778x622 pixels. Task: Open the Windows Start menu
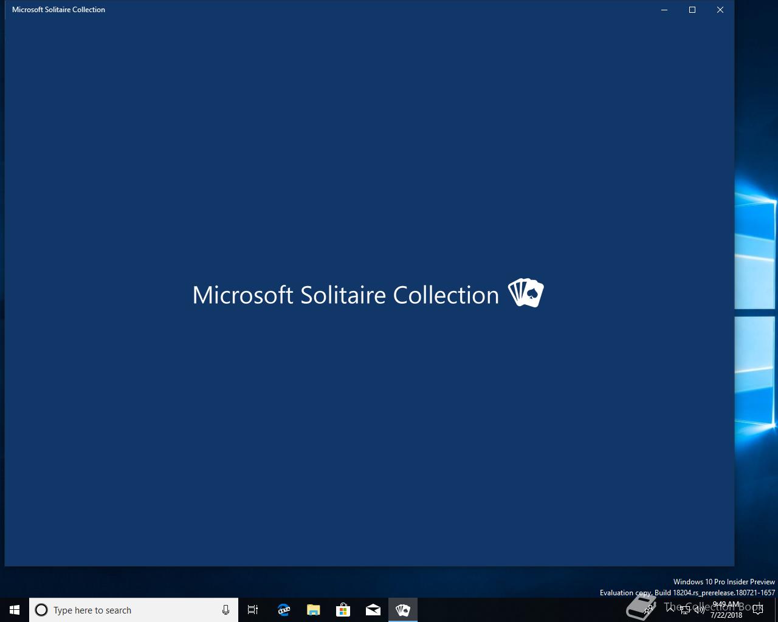(x=15, y=610)
